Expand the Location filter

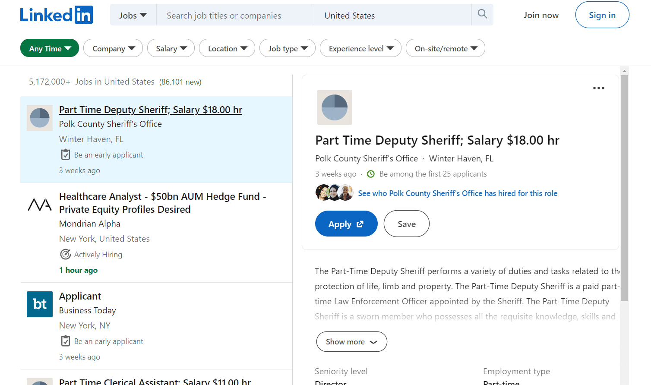tap(227, 48)
